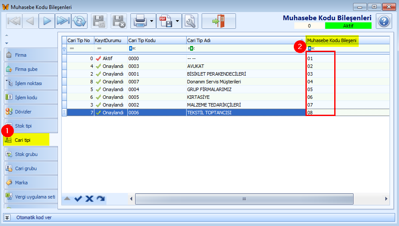This screenshot has width=399, height=226.
Task: Expand the PDF export dropdown arrow
Action: coord(177,21)
